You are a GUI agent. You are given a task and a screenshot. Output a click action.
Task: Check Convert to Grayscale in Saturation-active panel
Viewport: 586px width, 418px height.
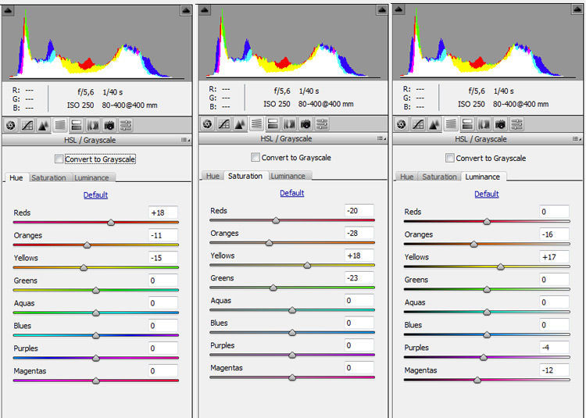[255, 157]
